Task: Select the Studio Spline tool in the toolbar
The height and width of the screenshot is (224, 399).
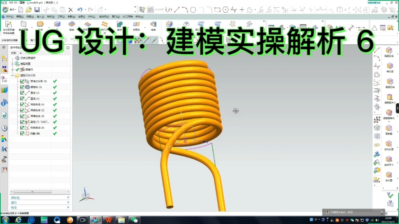Action: (x=233, y=10)
